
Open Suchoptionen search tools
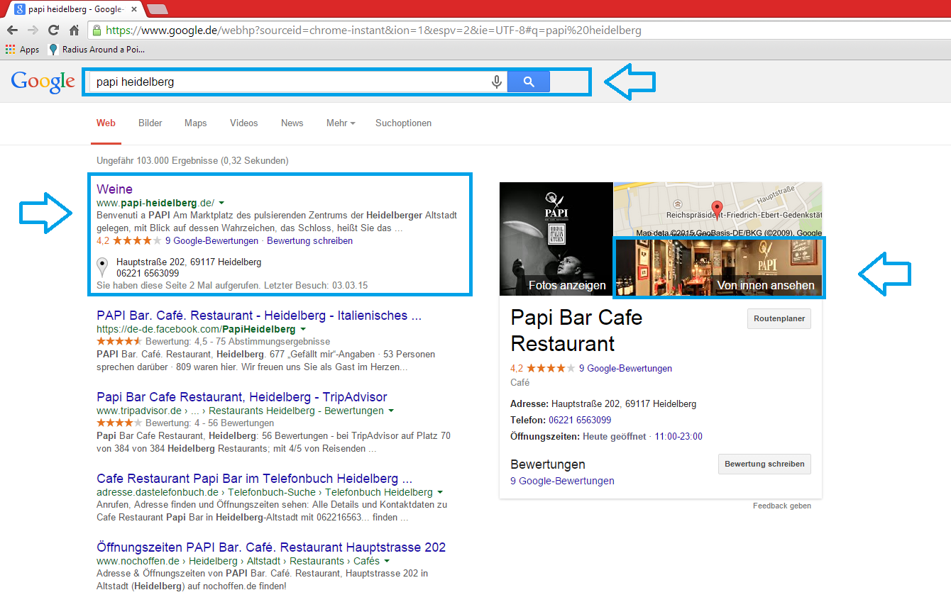coord(403,123)
